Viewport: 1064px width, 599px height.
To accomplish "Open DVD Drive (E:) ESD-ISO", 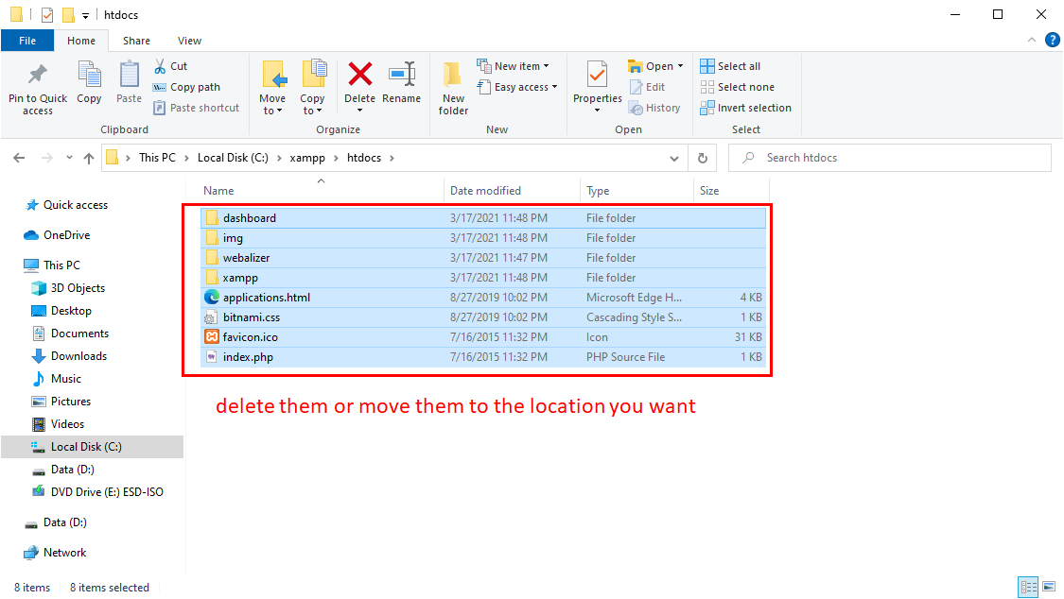I will (x=97, y=492).
